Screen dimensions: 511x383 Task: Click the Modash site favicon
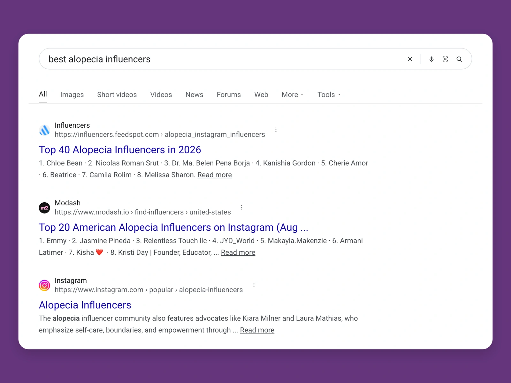click(x=44, y=208)
